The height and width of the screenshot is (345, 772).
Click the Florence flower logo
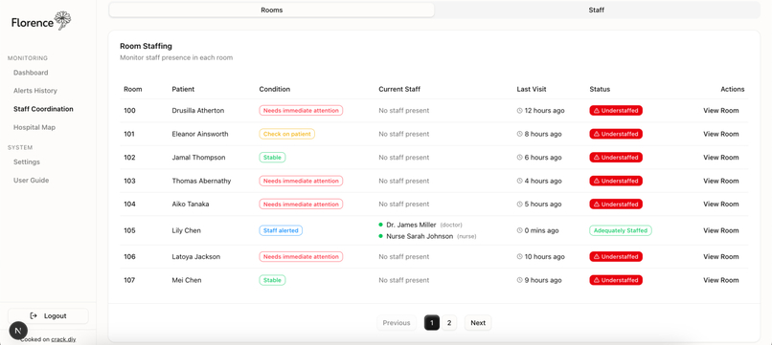coord(62,21)
